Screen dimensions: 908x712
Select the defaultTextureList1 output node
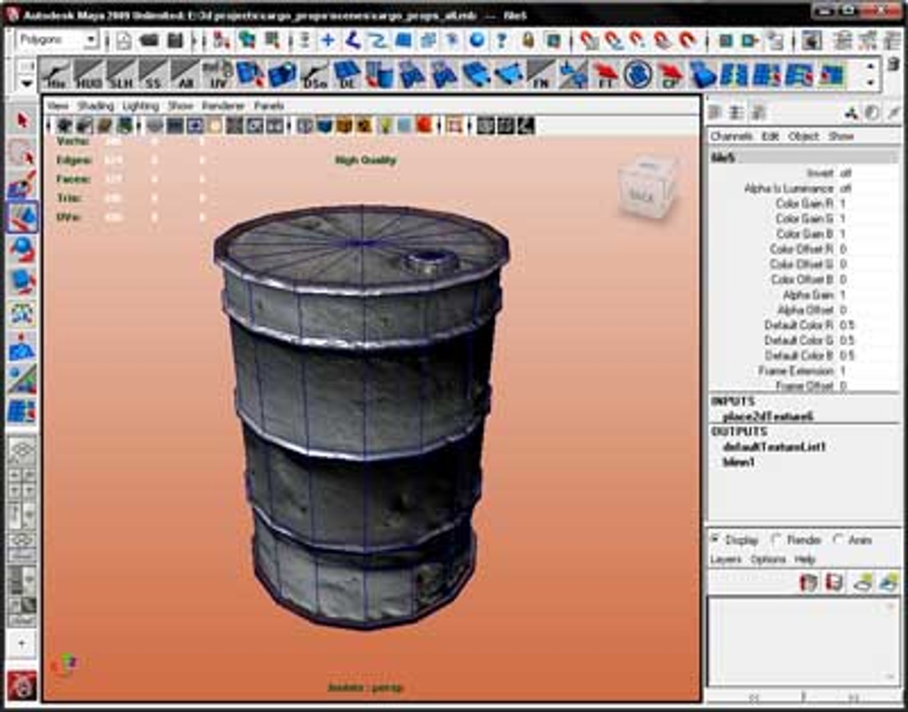click(775, 447)
